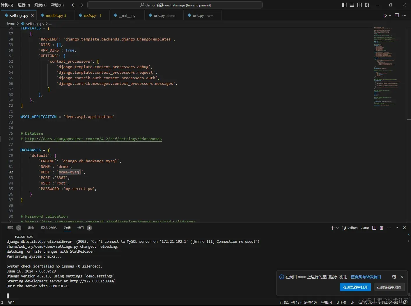411x306 pixels.
Task: Show the 问题 problems panel
Action: tap(10, 228)
